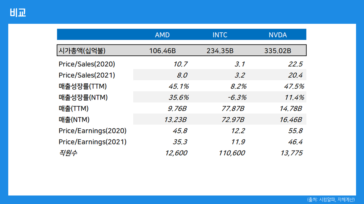Viewport: 364px width, 204px height.
Task: Click the source note 출처: 시킹알파, 자체계산
Action: 331,199
